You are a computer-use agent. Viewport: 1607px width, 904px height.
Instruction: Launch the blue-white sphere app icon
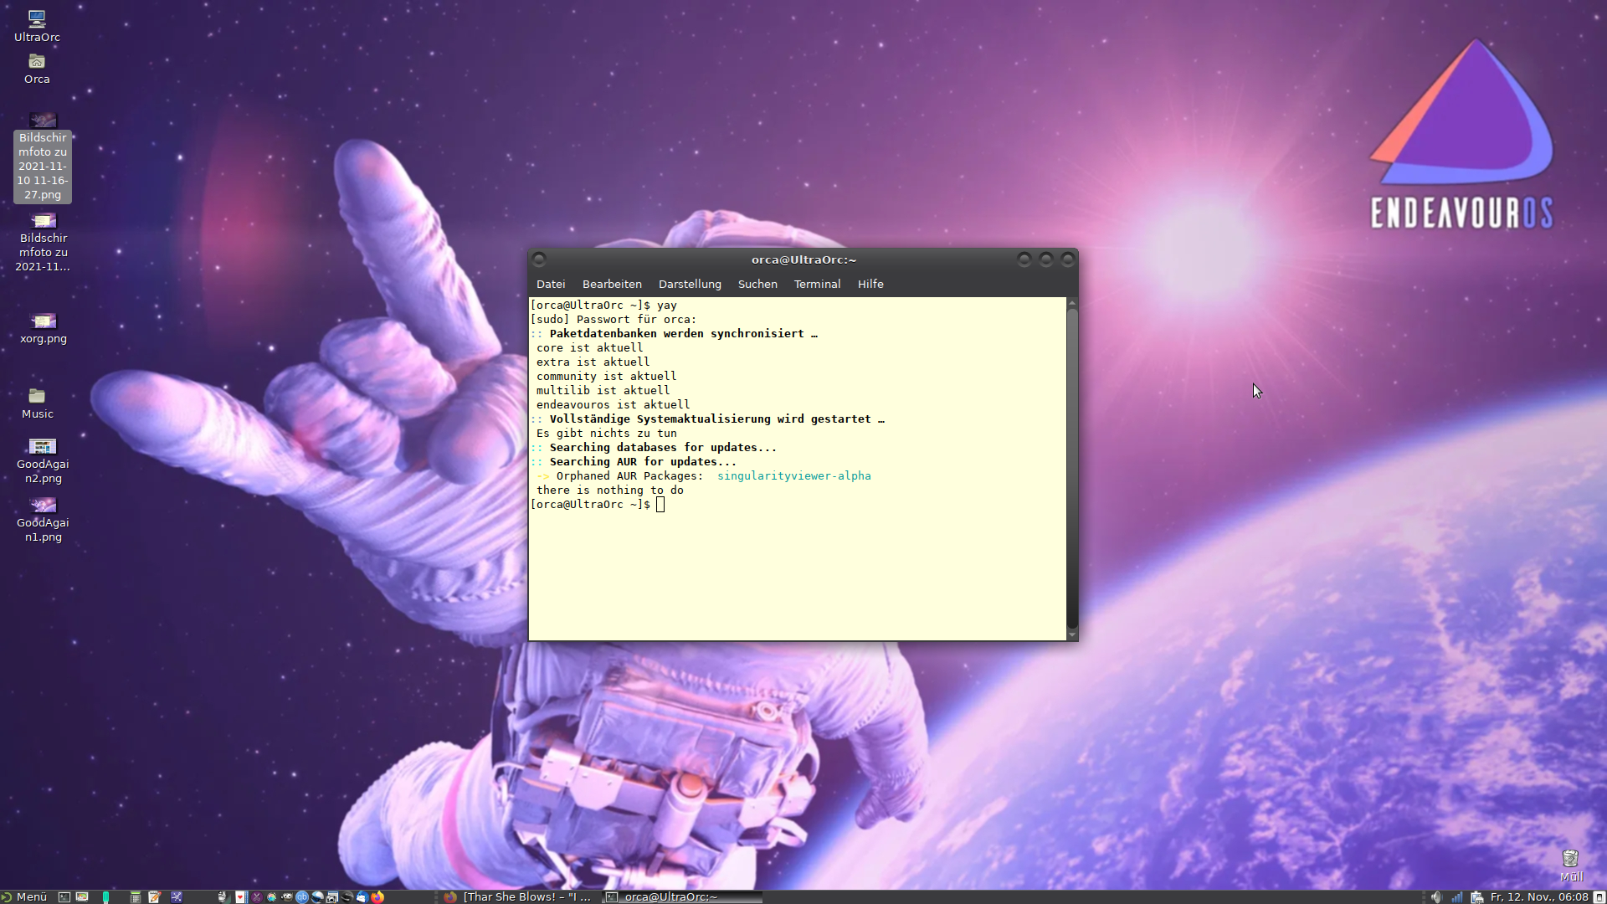317,896
